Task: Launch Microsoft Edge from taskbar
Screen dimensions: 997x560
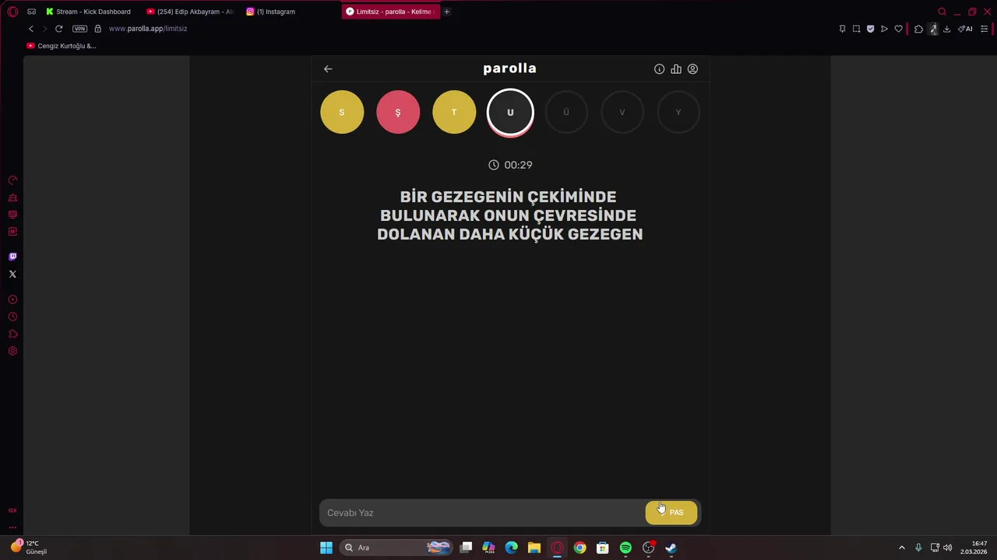Action: 512,548
